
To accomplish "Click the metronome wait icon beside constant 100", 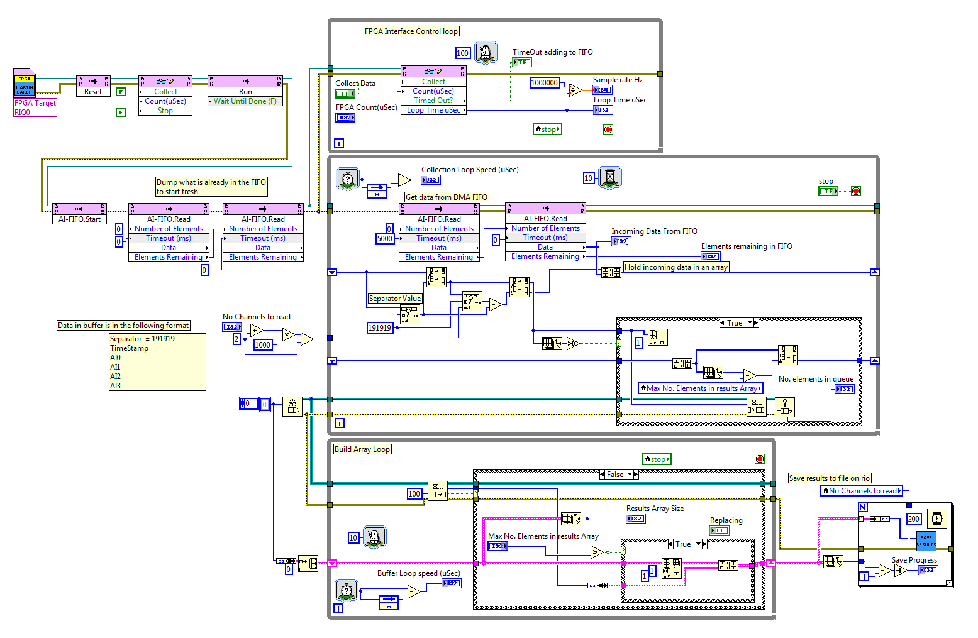I will point(486,53).
